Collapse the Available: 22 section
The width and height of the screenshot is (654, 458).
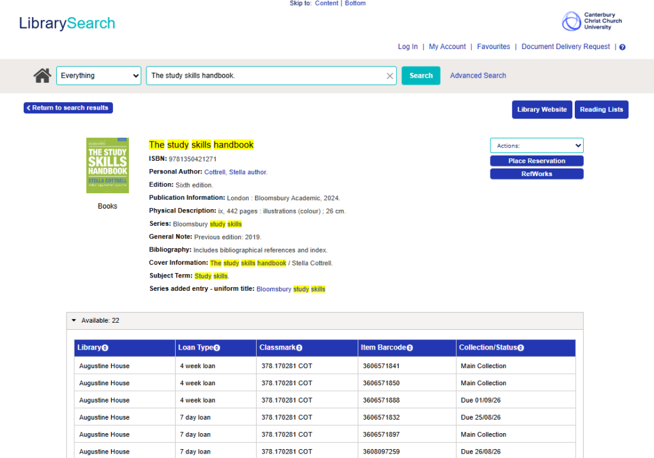click(74, 320)
